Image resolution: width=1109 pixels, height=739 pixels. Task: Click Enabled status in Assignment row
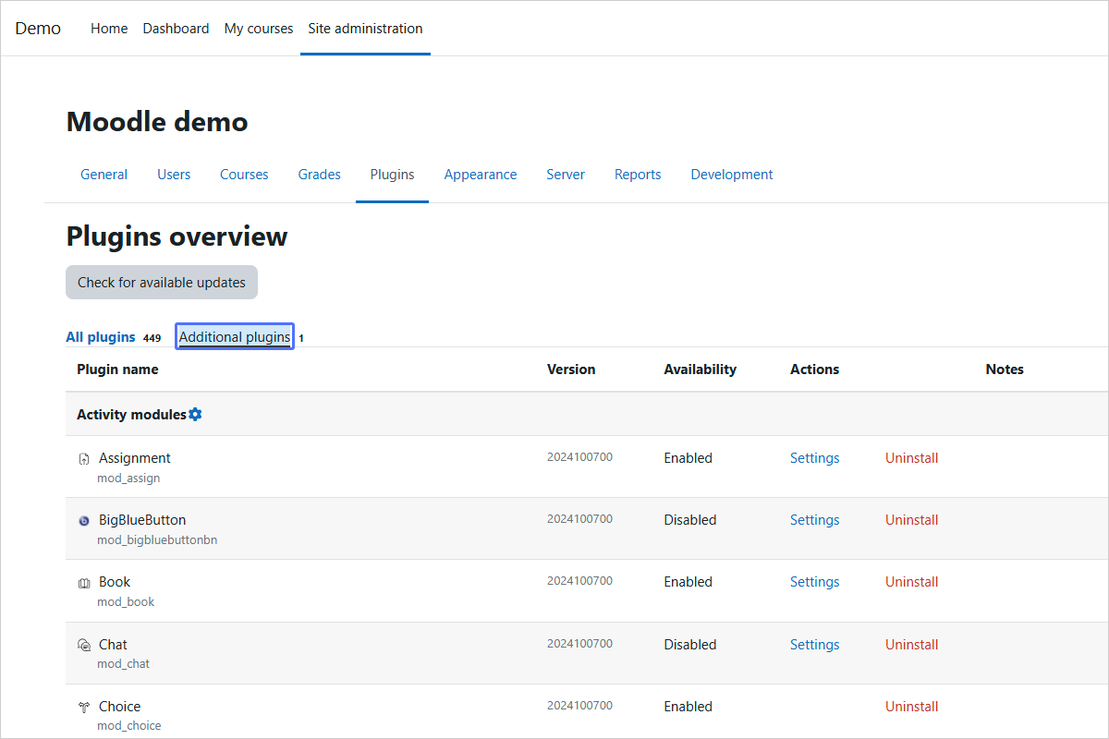click(x=688, y=458)
